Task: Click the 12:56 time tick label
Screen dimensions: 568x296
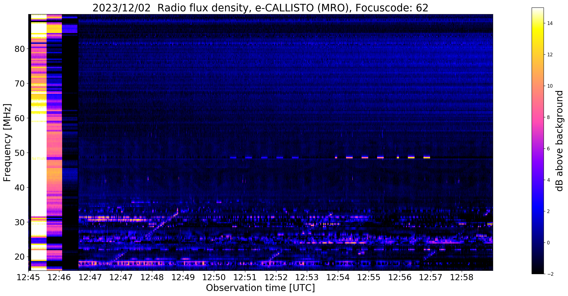Action: pyautogui.click(x=400, y=277)
